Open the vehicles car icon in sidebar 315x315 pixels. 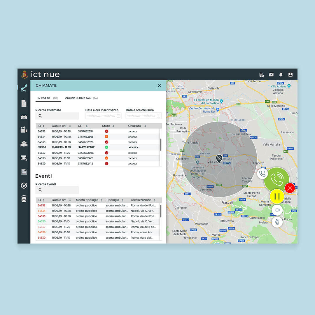24,117
